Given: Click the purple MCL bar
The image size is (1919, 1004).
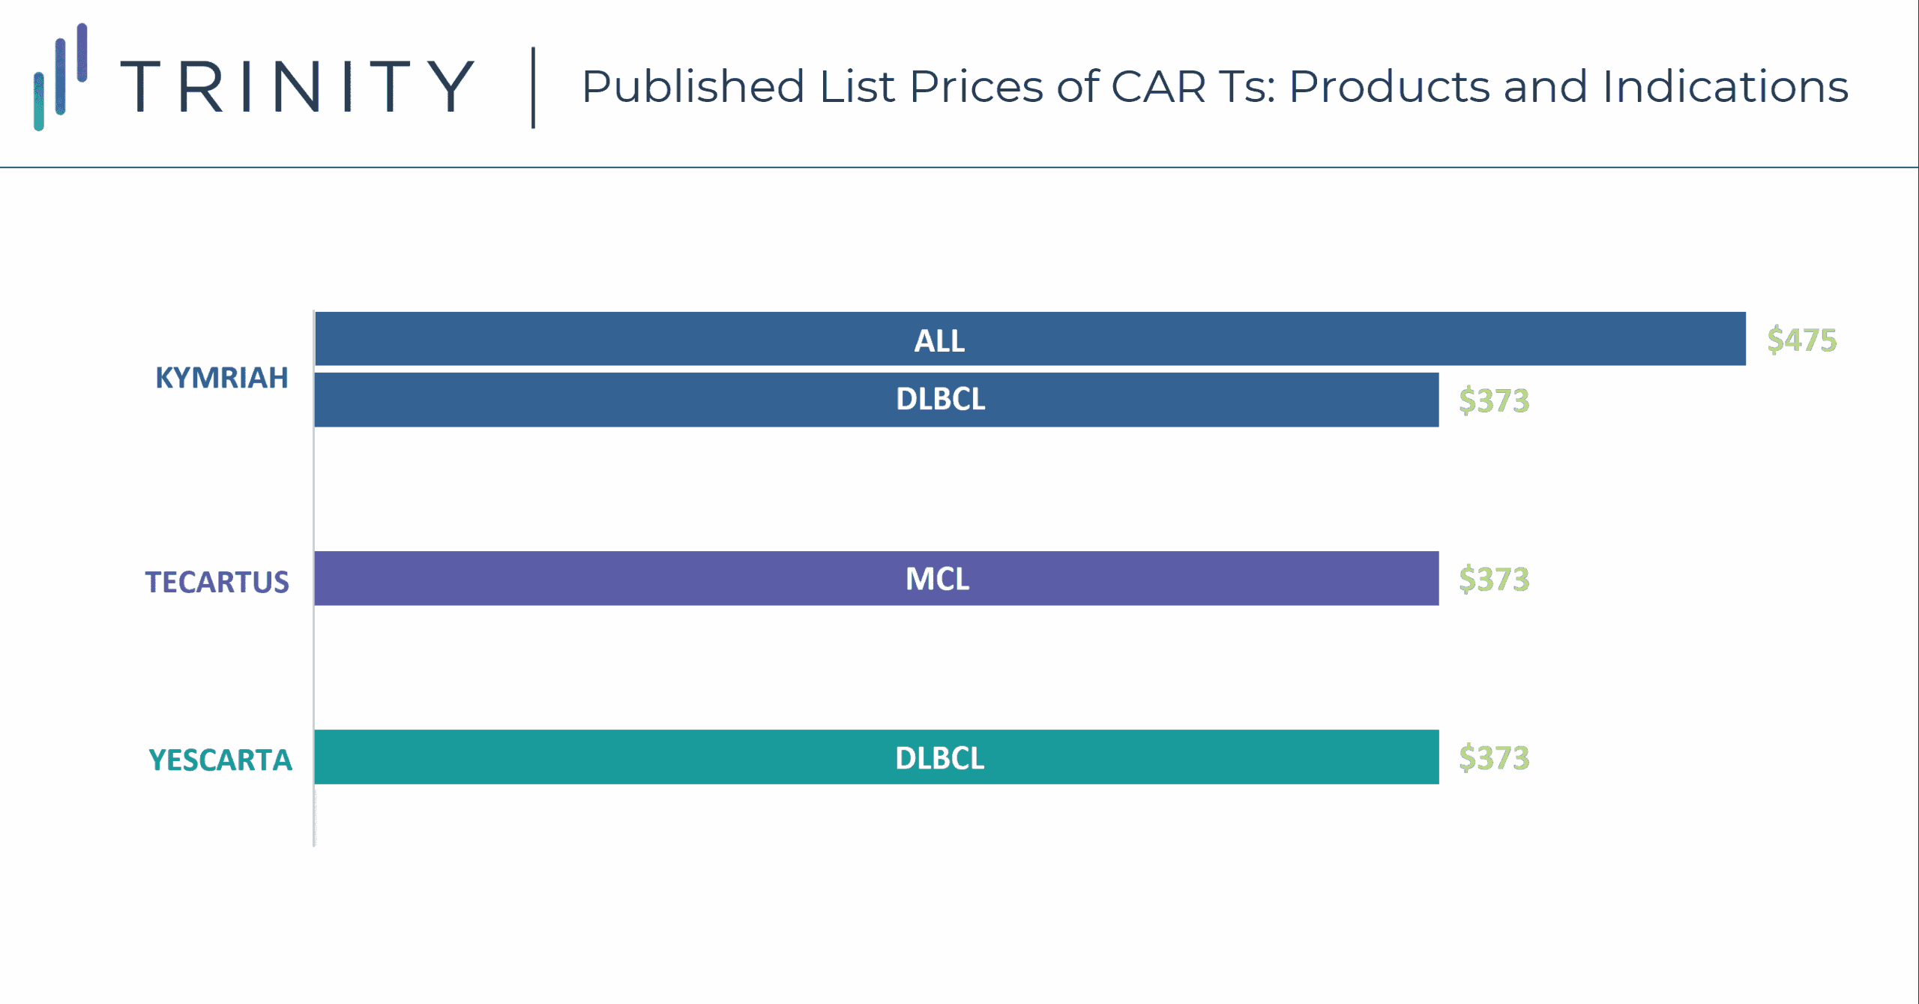Looking at the screenshot, I should pos(876,578).
